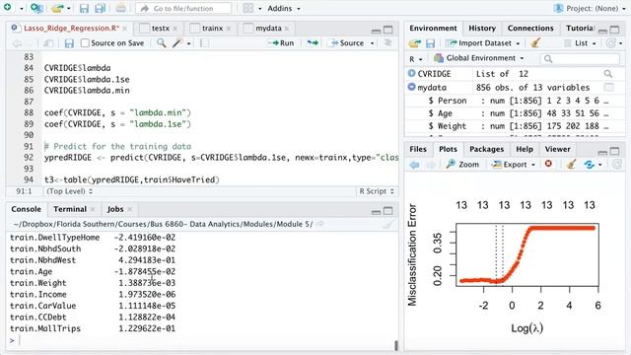Click the plot Export button
The height and width of the screenshot is (355, 631).
[514, 165]
